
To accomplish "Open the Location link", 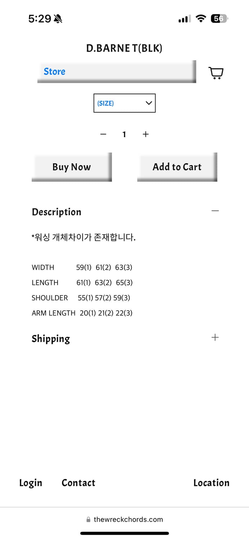I will pyautogui.click(x=211, y=483).
